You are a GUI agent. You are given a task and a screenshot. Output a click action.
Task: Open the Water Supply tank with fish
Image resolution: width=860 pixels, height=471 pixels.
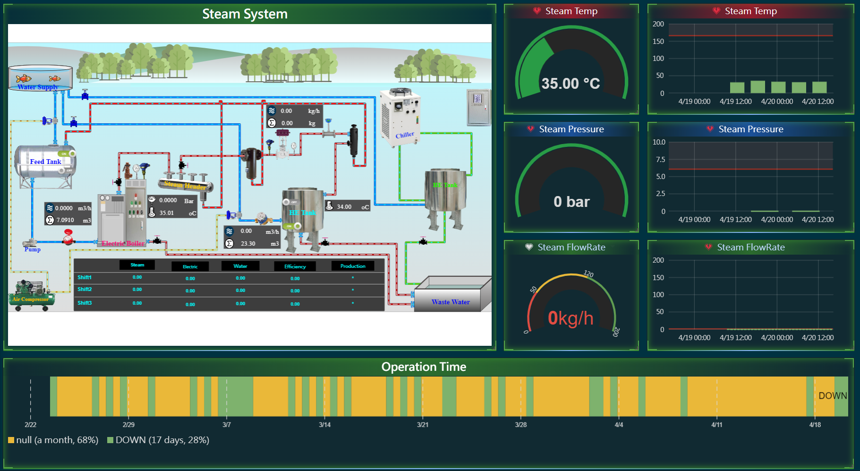click(40, 78)
